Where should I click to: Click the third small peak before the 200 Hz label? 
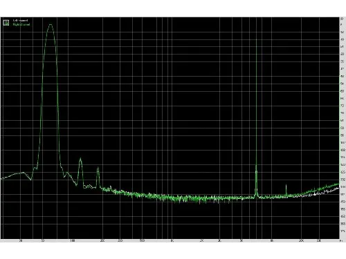click(x=98, y=169)
